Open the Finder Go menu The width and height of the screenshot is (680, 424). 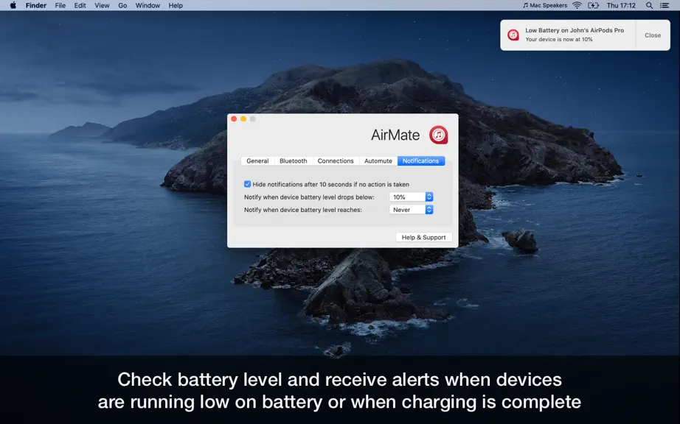tap(122, 5)
